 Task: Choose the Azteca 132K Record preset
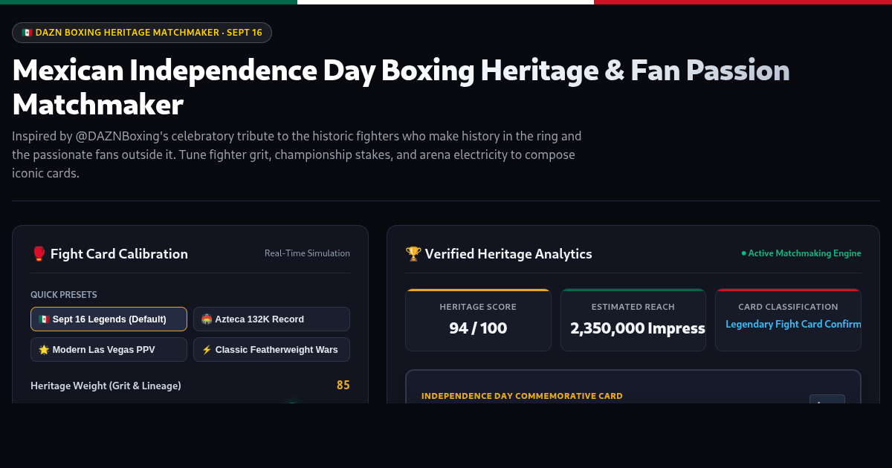[x=271, y=319]
